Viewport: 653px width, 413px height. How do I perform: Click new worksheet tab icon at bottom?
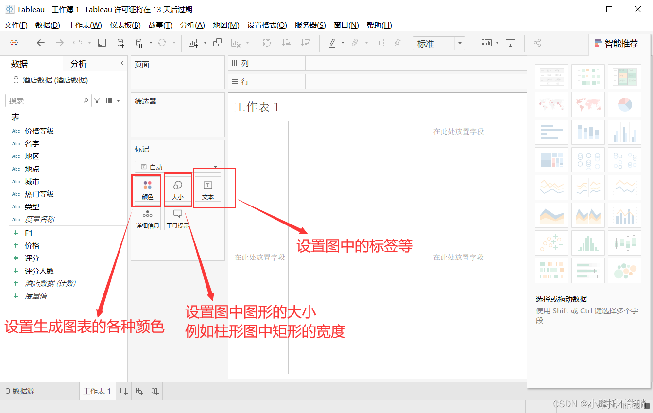pos(123,391)
